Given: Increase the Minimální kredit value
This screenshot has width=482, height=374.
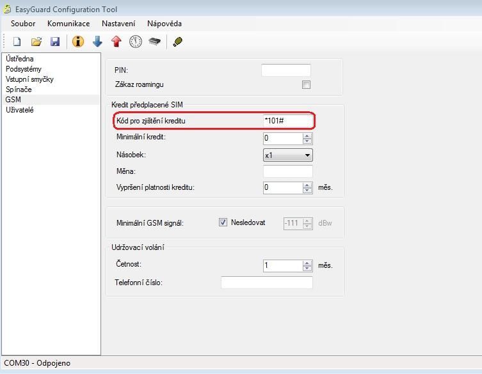Looking at the screenshot, I should tap(308, 135).
